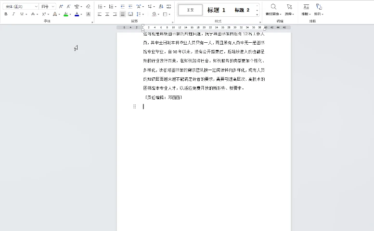
Task: Open underline style dropdown arrow
Action: [x=26, y=14]
